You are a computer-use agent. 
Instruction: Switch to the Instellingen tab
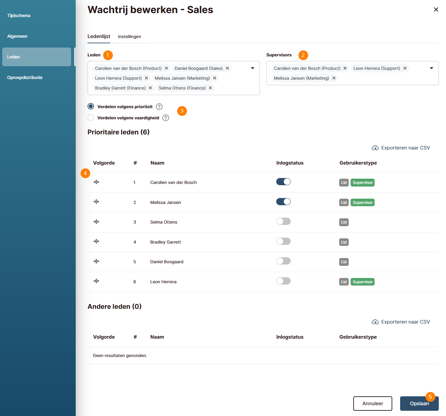tap(129, 36)
